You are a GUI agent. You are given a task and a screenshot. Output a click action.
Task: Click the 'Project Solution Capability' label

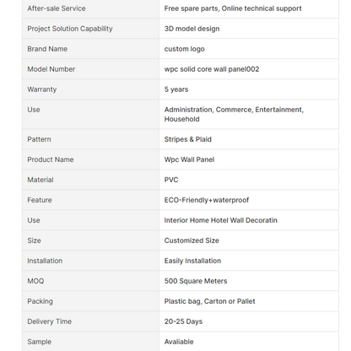point(70,29)
